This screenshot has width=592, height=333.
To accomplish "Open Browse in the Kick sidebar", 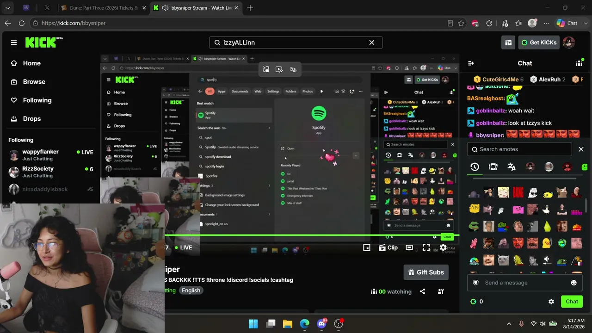I will point(28,82).
